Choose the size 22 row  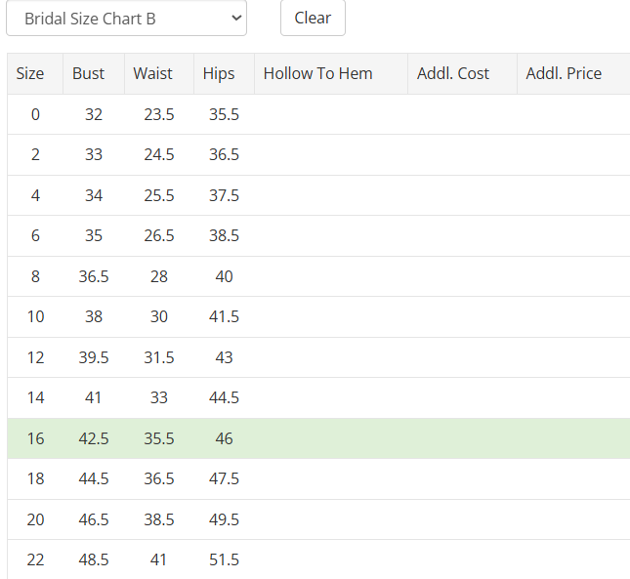(318, 559)
